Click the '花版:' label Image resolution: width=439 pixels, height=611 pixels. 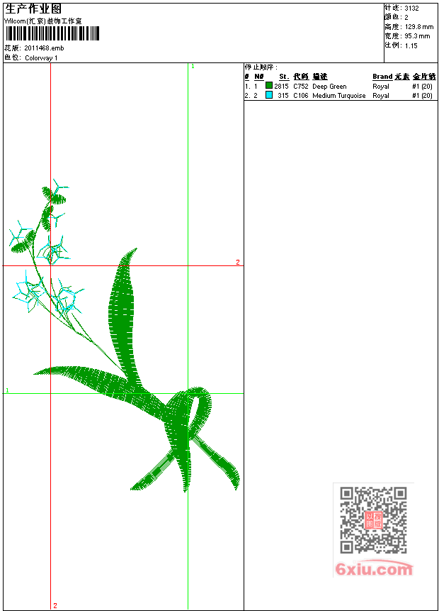pos(13,48)
